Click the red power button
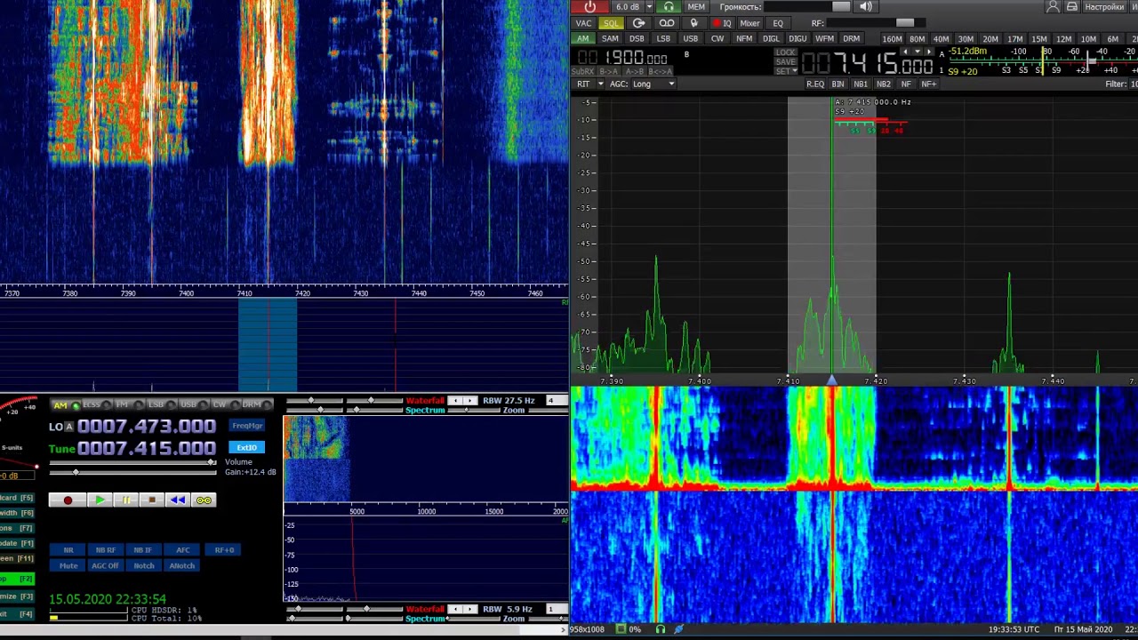This screenshot has width=1138, height=640. click(x=589, y=7)
